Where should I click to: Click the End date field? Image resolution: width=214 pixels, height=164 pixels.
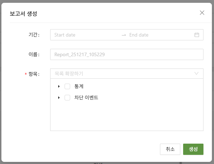158,35
